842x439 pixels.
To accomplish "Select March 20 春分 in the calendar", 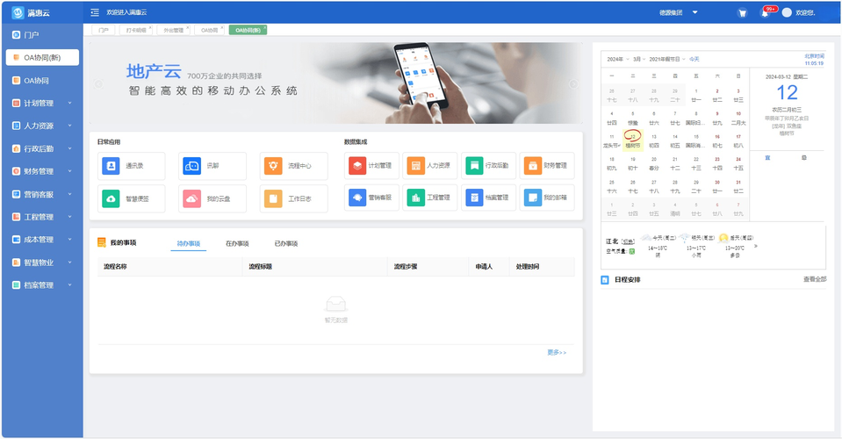I will [x=654, y=163].
